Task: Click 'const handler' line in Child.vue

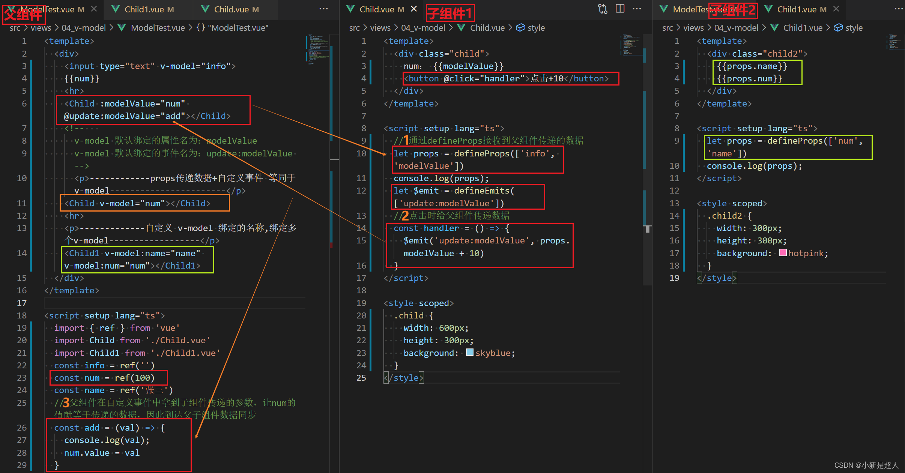Action: pyautogui.click(x=451, y=228)
